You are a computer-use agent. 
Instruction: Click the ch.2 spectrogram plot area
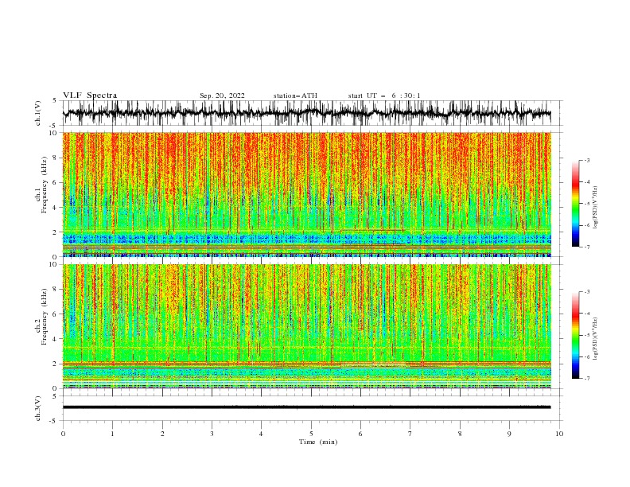306,326
